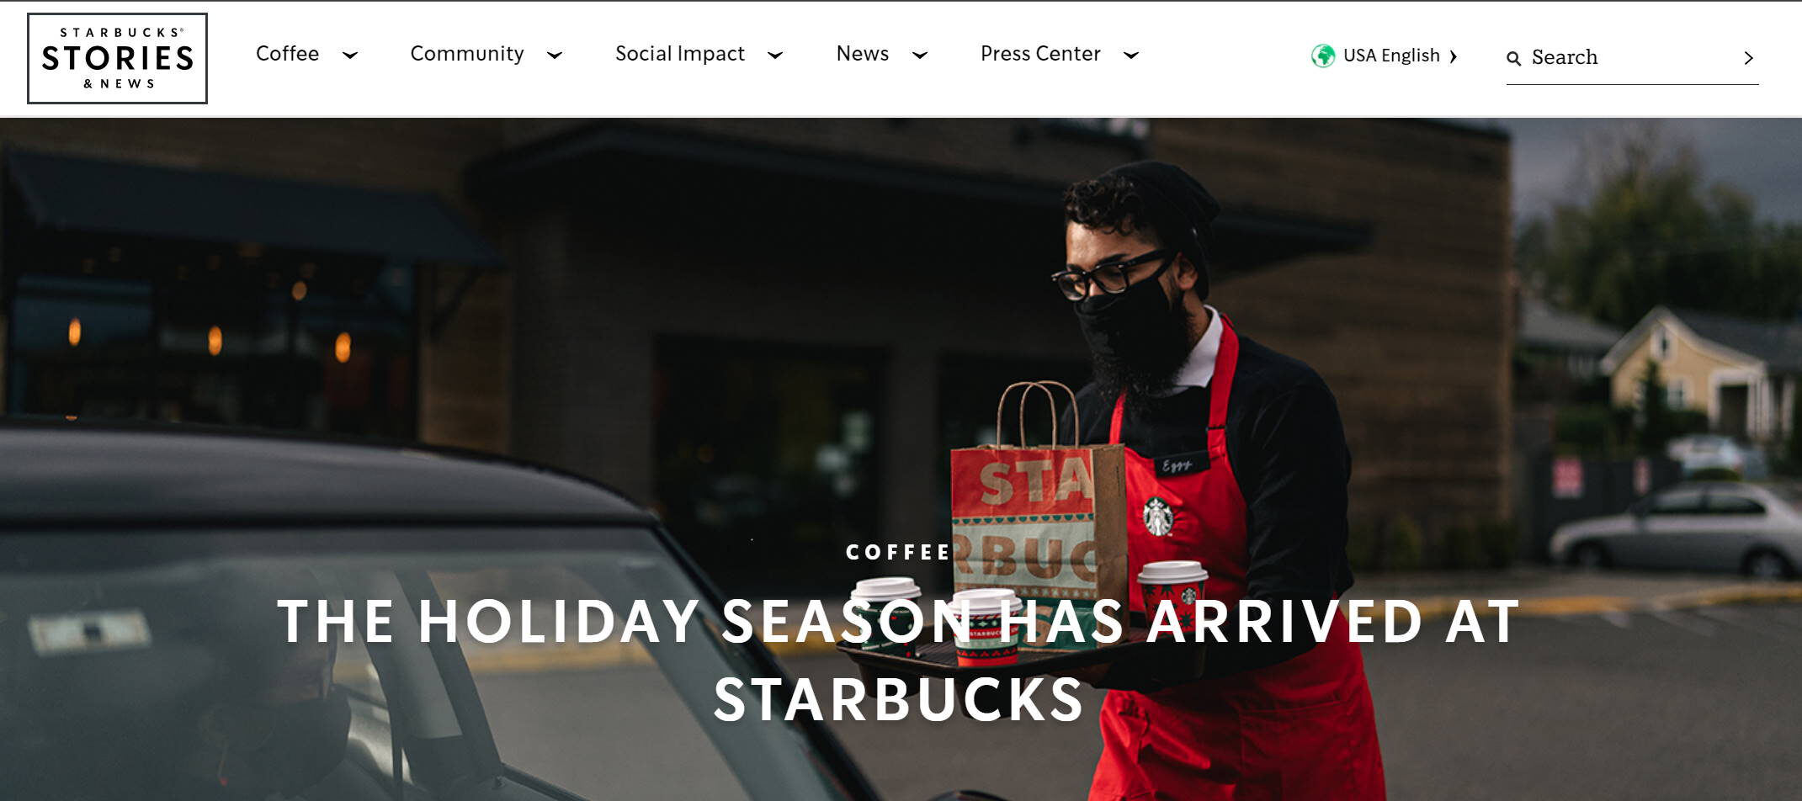This screenshot has height=801, width=1802.
Task: Open the Community menu item
Action: (x=467, y=54)
